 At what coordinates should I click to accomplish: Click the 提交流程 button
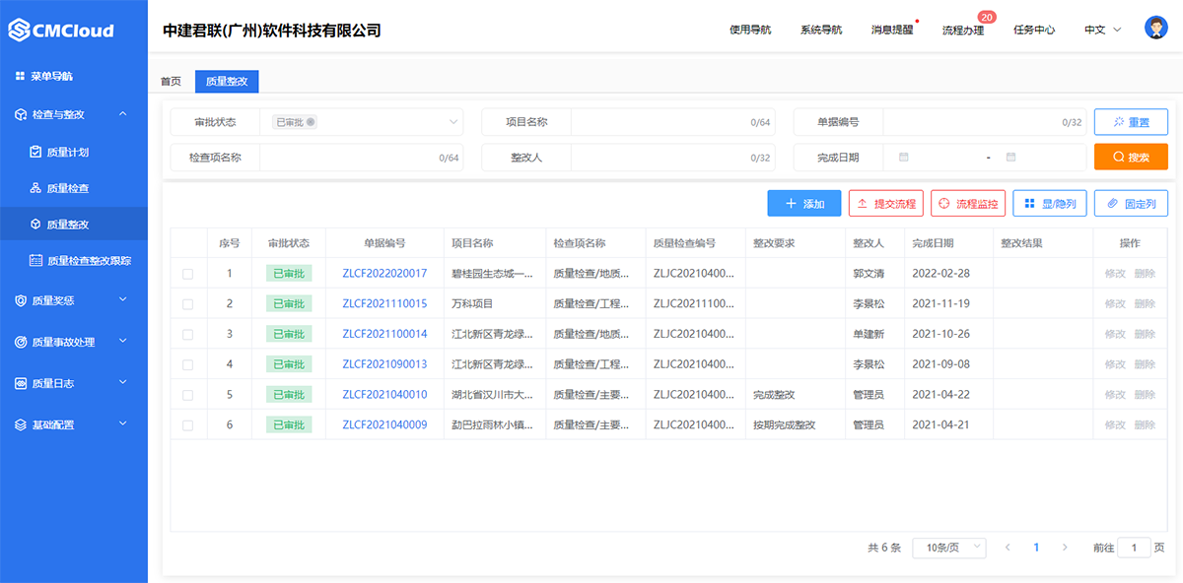pyautogui.click(x=886, y=204)
